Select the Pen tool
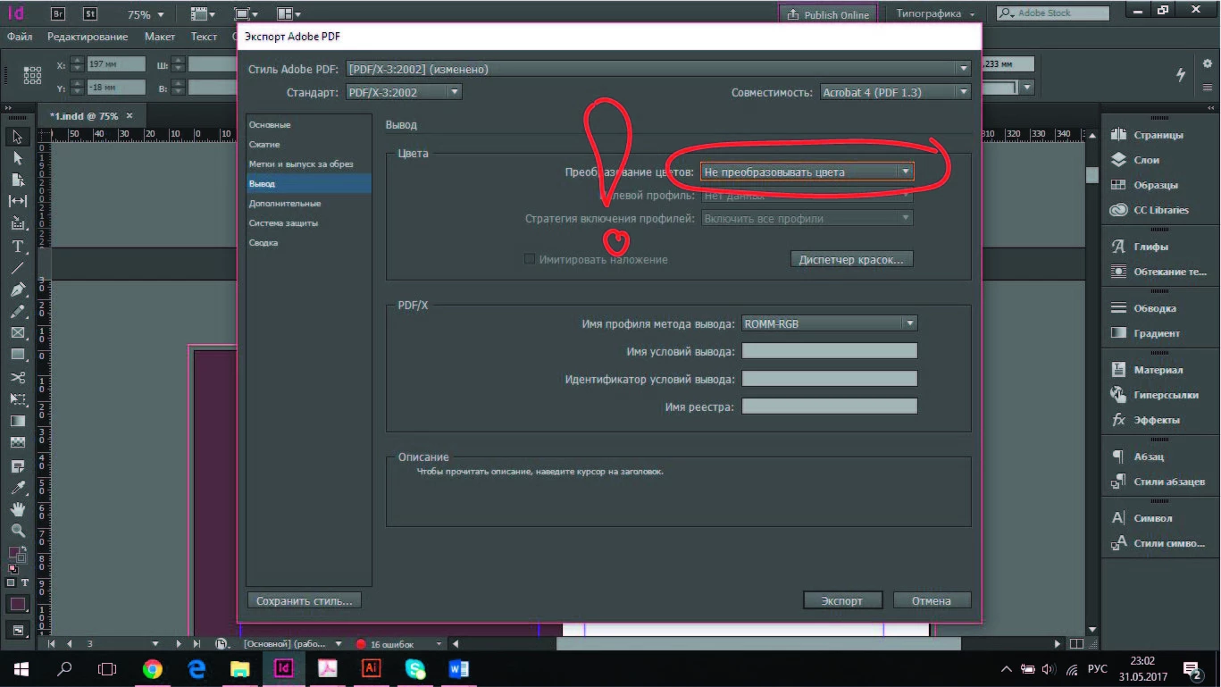 pyautogui.click(x=17, y=289)
